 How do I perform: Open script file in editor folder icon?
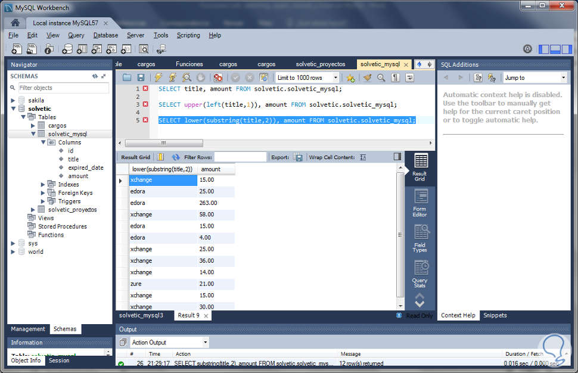[127, 77]
